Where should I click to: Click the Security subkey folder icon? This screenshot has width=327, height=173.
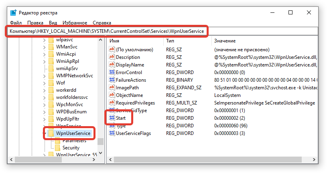tap(57, 148)
